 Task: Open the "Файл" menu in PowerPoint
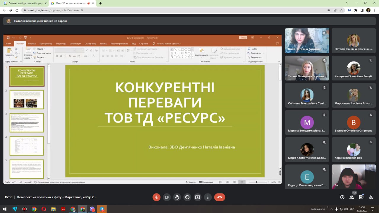[x=8, y=43]
